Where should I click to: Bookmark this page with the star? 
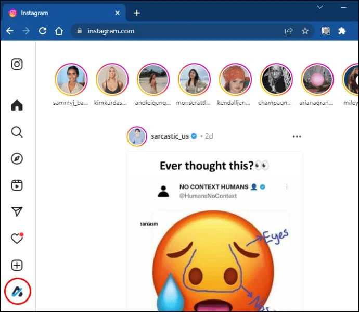tap(305, 31)
